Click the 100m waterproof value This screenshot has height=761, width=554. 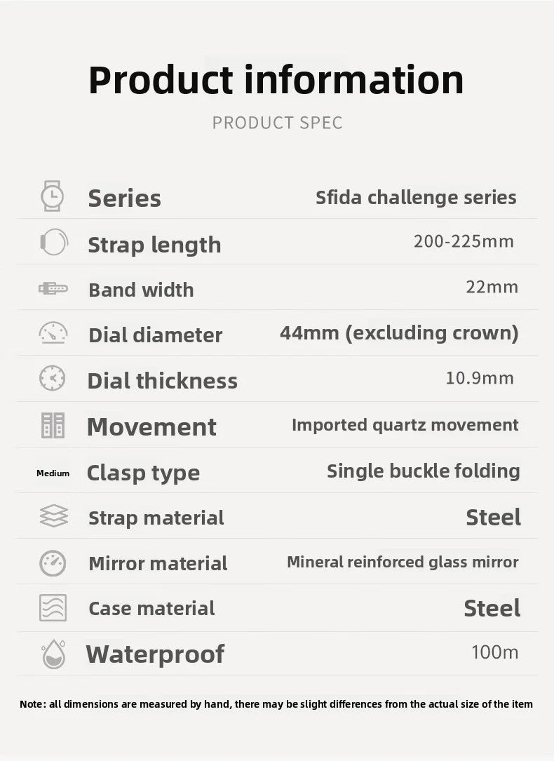[495, 652]
